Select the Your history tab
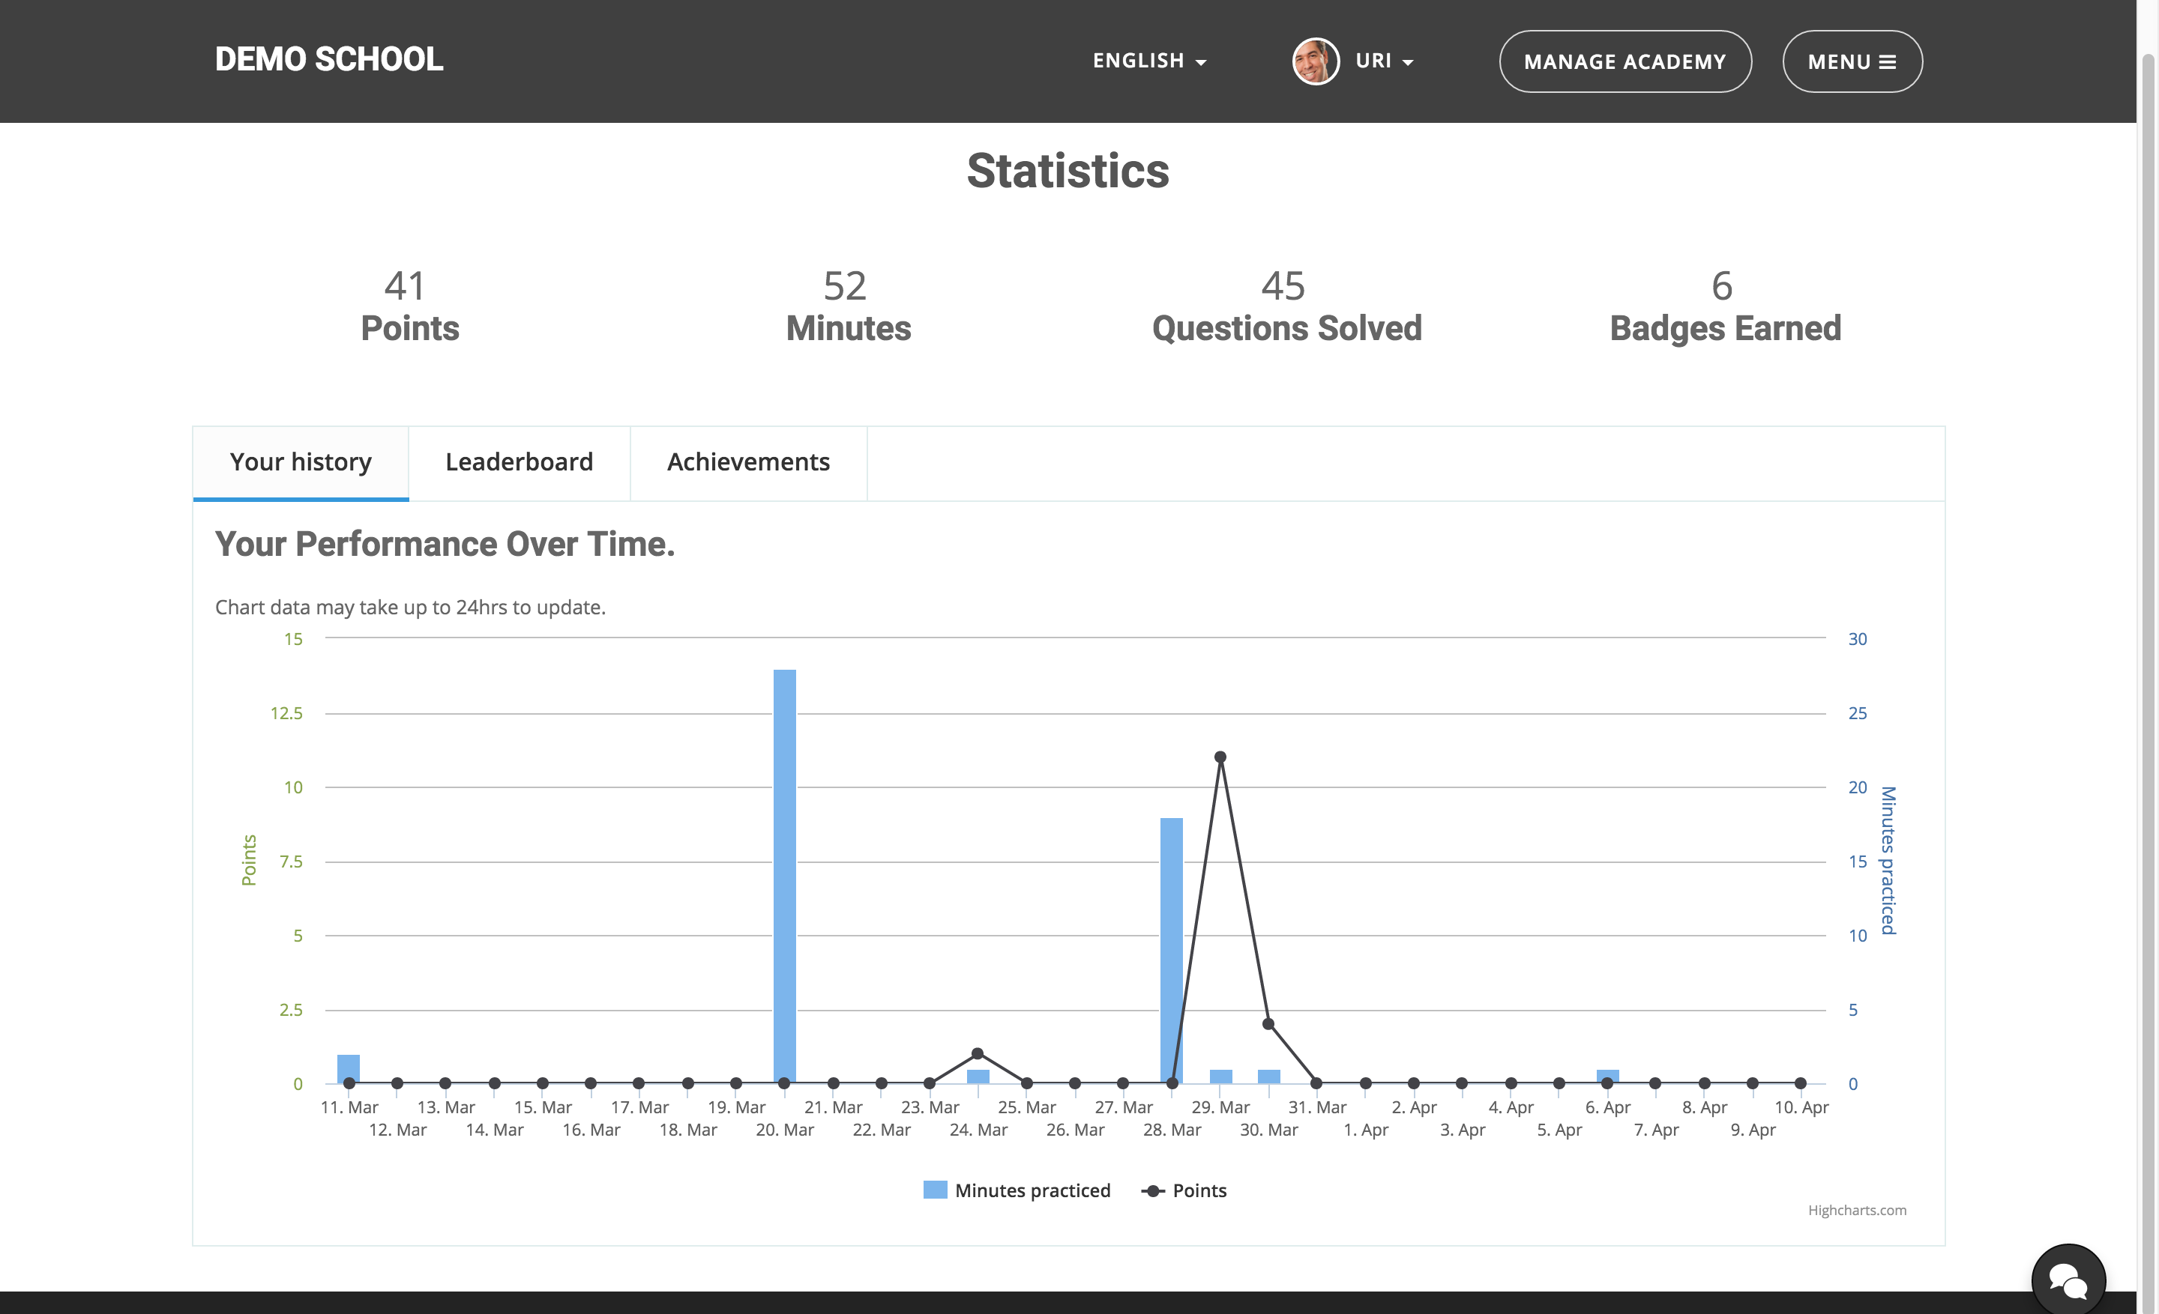The width and height of the screenshot is (2159, 1314). [301, 462]
